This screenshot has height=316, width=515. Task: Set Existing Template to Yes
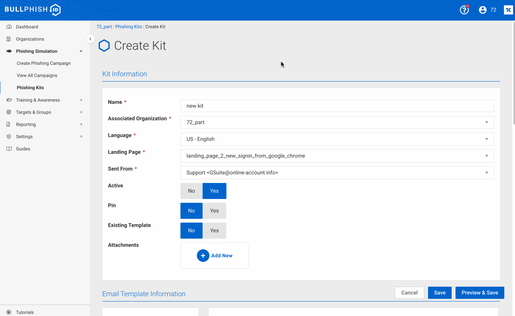pos(214,231)
